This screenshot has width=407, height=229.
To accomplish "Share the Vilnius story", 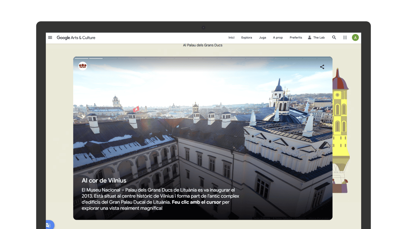I will [322, 67].
